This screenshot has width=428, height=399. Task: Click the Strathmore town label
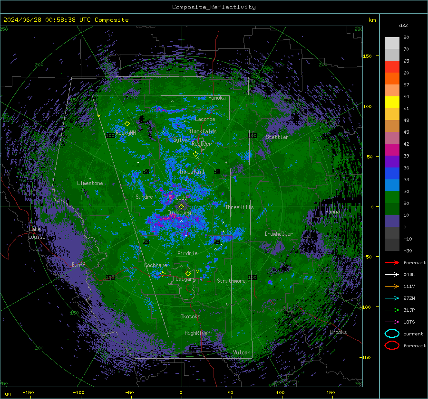tap(231, 281)
